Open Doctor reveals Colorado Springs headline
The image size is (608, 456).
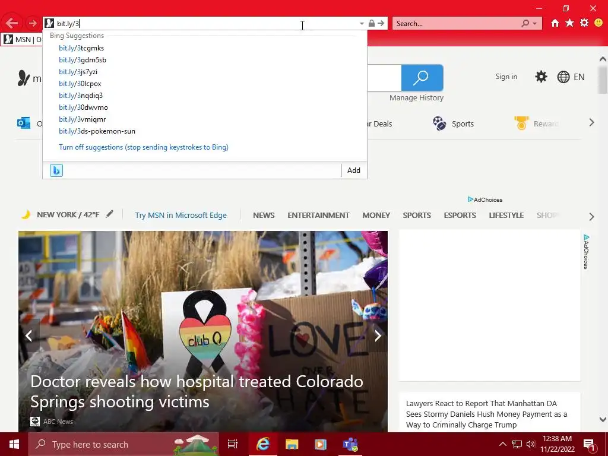tap(197, 392)
